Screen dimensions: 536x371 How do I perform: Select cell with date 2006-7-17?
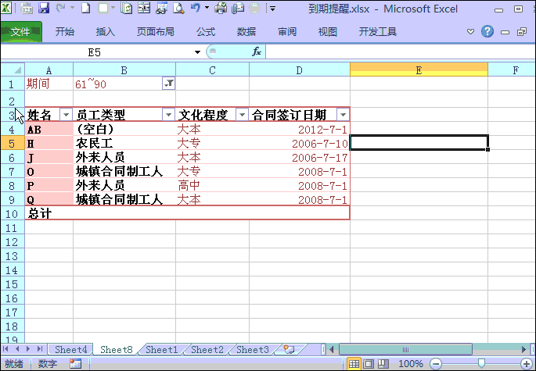pos(300,157)
